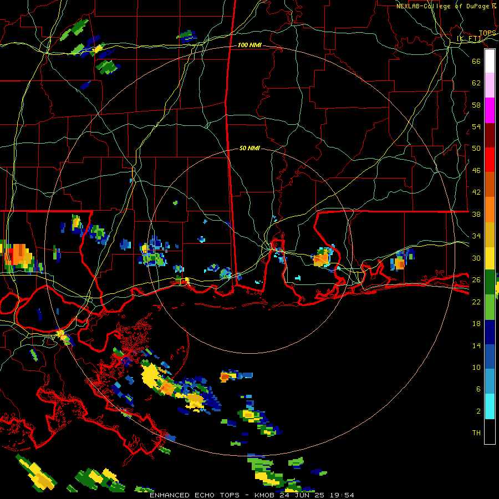Click the 100 NMI range ring label
This screenshot has height=499, width=499.
[249, 45]
